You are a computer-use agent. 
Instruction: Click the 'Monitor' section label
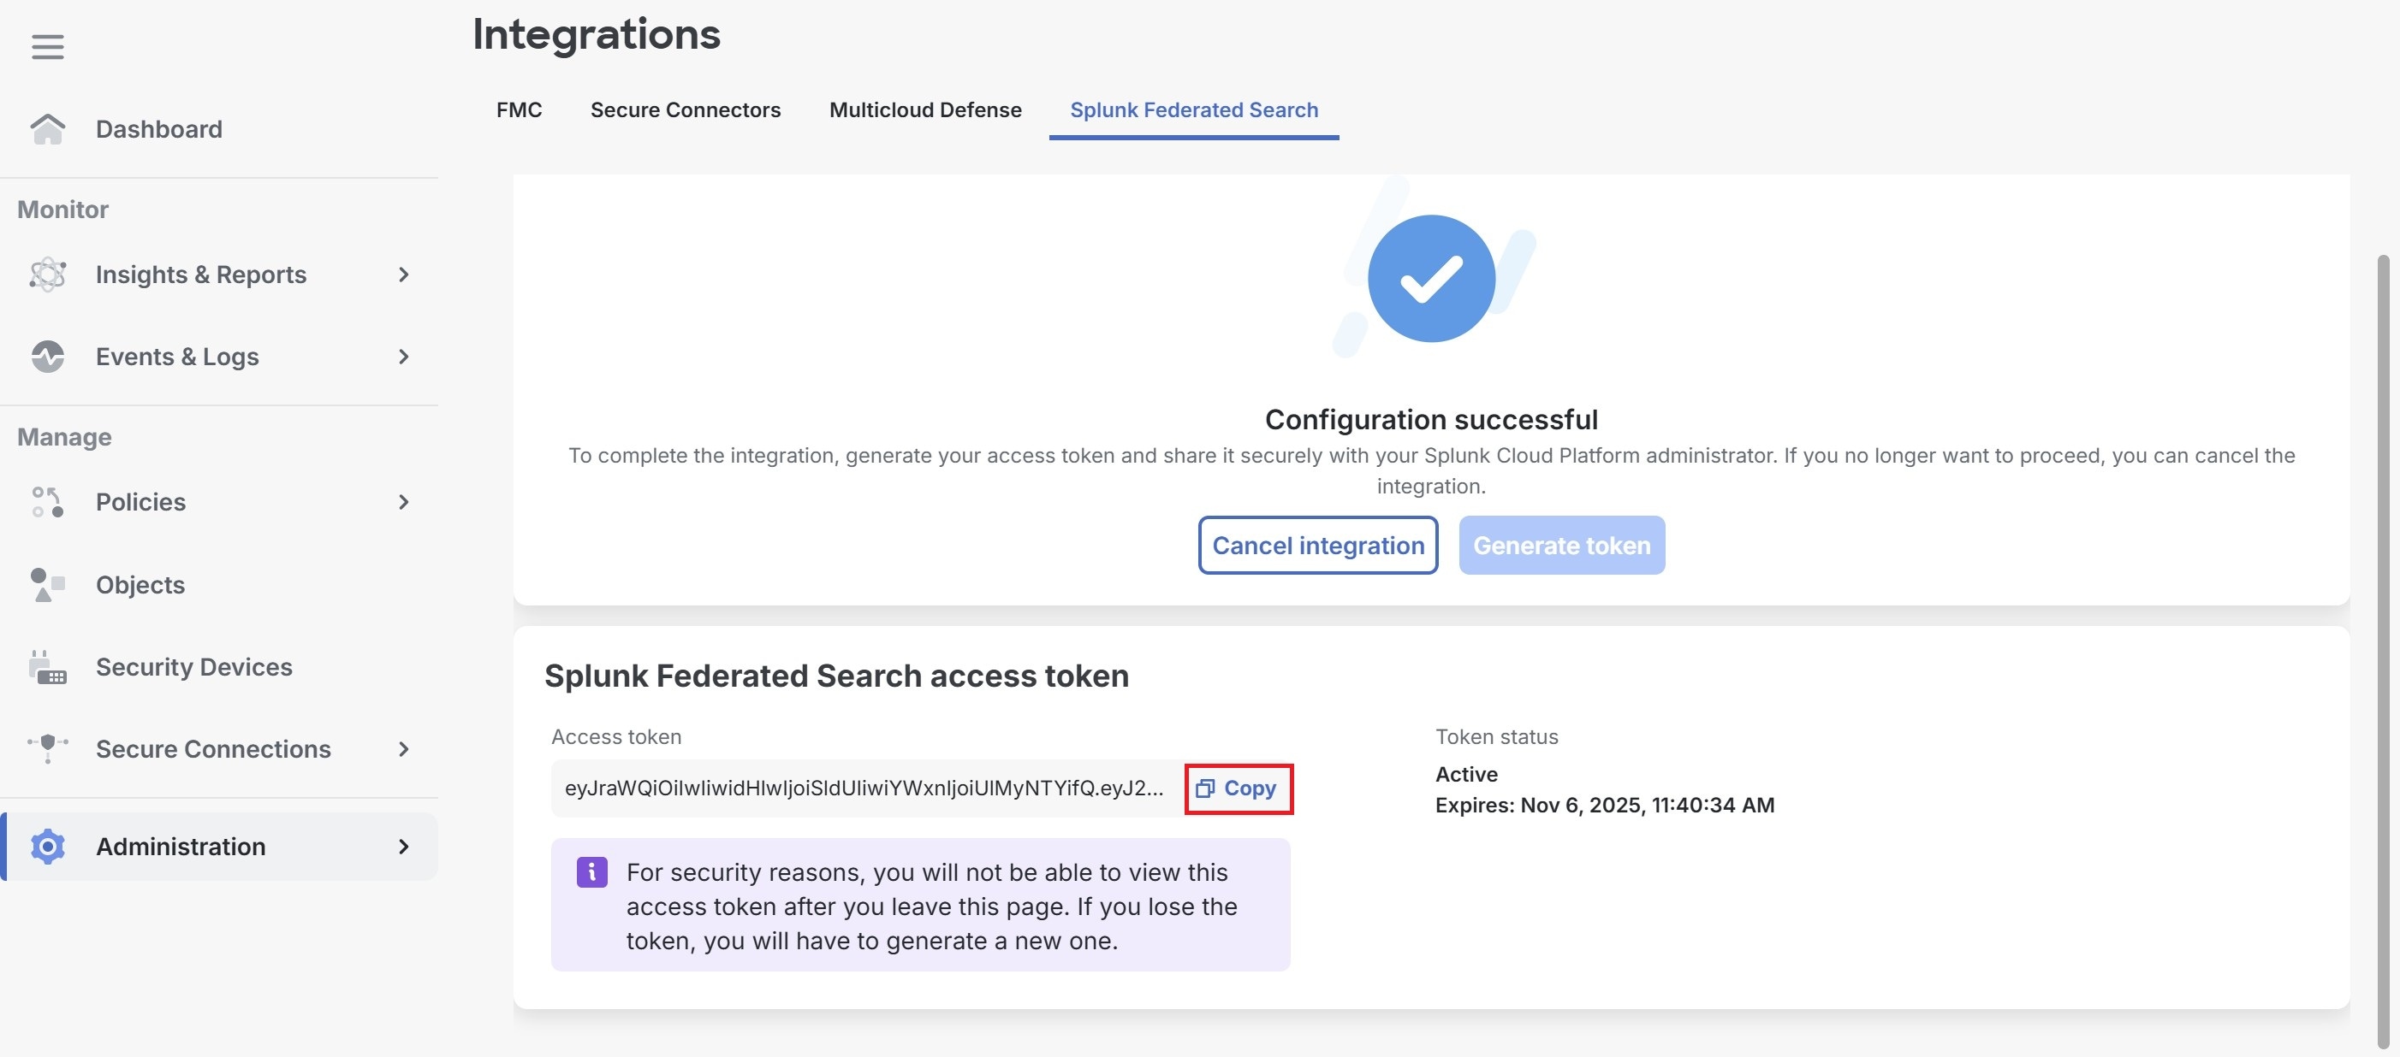click(62, 210)
